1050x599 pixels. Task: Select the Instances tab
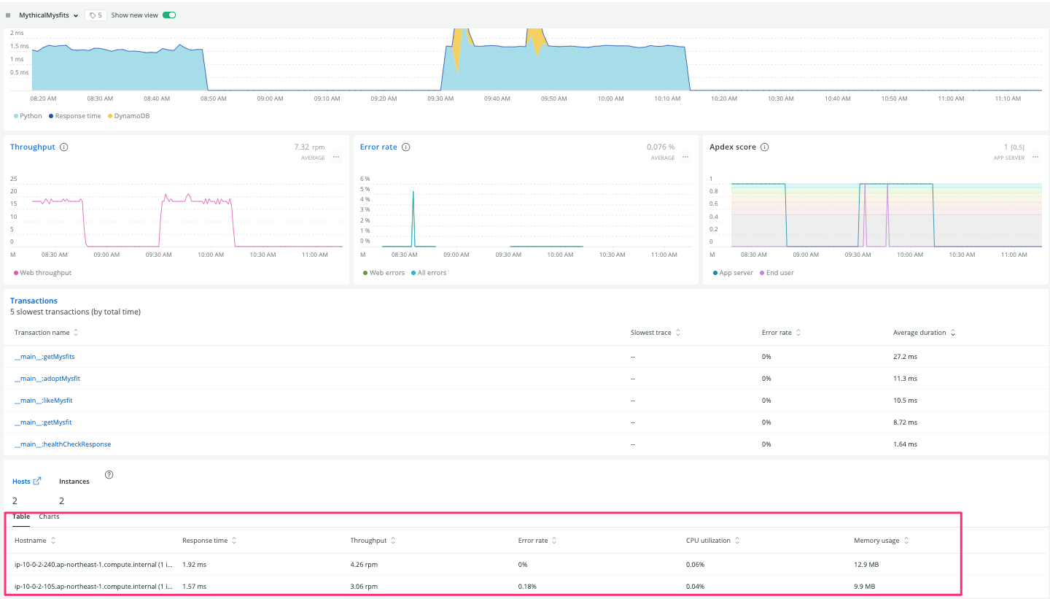point(74,481)
